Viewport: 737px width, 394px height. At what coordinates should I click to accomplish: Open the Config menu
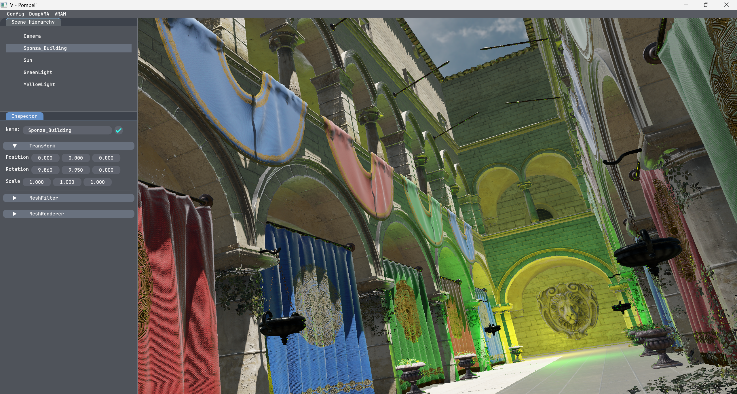[x=16, y=14]
